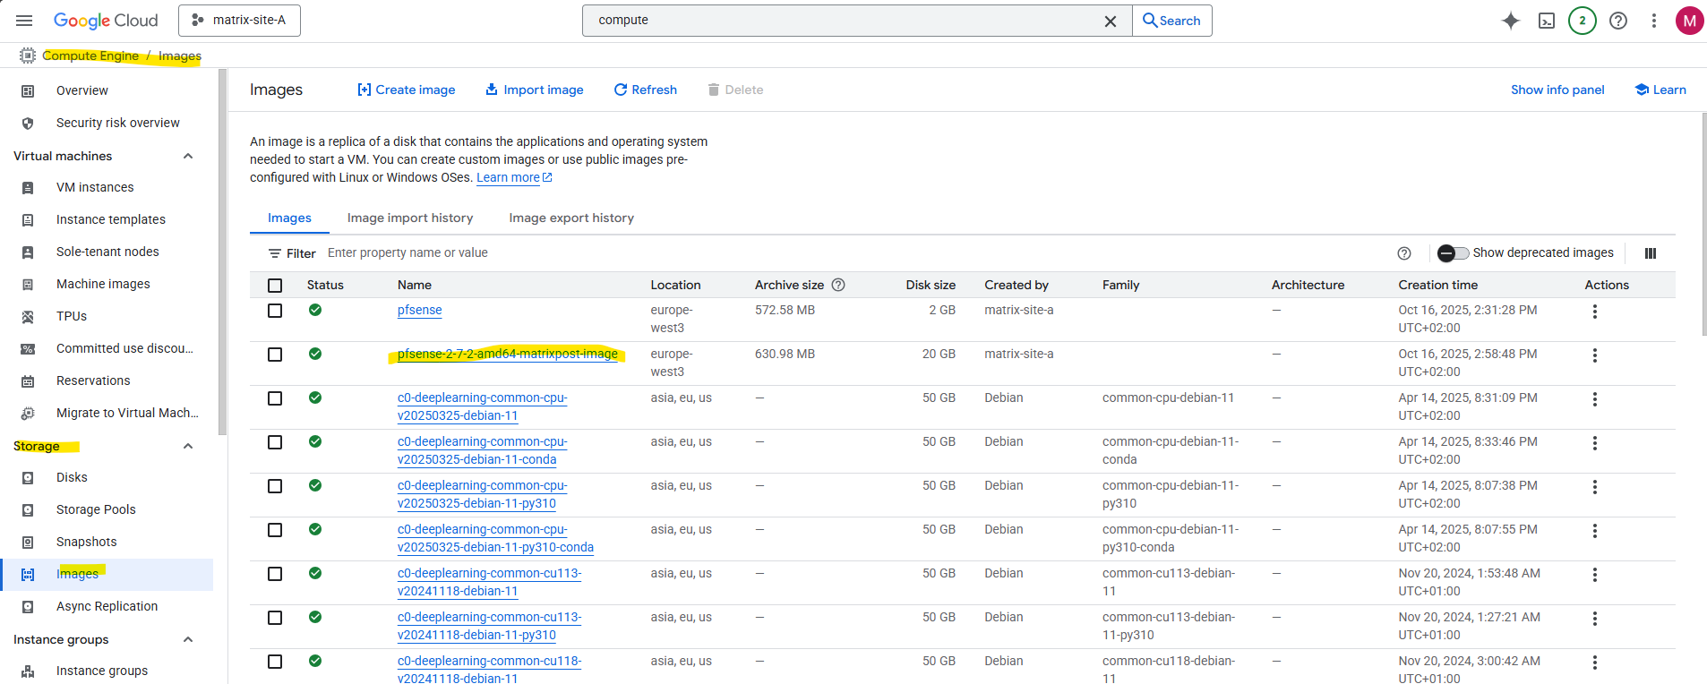Collapse the Virtual machines section
This screenshot has height=684, width=1707.
tap(188, 156)
